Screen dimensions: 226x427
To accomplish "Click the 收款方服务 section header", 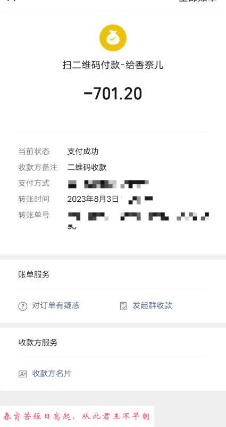I will [x=38, y=342].
